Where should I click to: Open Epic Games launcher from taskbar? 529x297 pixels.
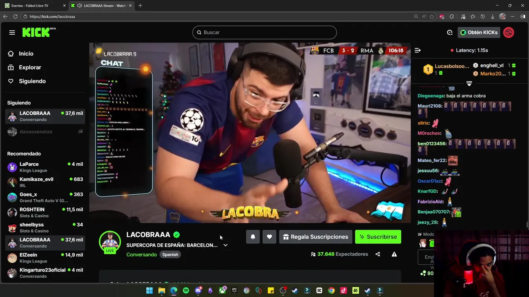tap(234, 291)
